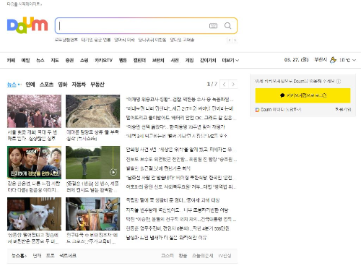Click the 회원가입 sign-up link
The width and height of the screenshot is (361, 266).
(x=343, y=110)
